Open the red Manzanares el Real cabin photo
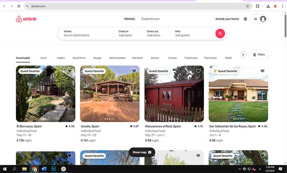Screen dimensions: 287x173 (x=174, y=94)
